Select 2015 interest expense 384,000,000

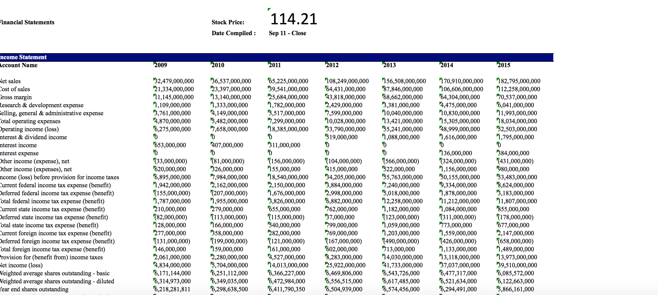514,153
